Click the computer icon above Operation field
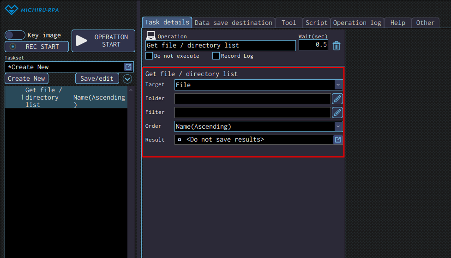 151,35
